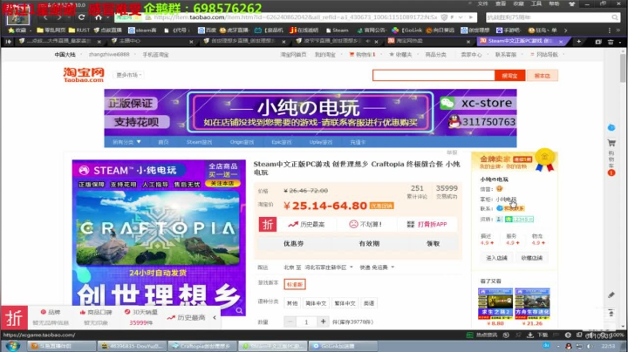
Task: Click the magnifier in the browser search box
Action: pos(614,17)
